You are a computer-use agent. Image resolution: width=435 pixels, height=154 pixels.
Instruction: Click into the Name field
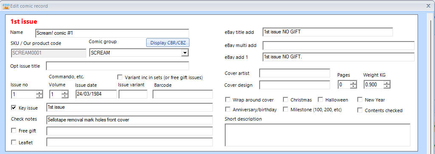(x=112, y=33)
